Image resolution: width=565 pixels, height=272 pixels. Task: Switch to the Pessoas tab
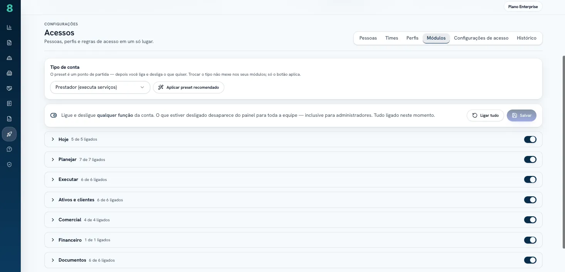pos(368,38)
